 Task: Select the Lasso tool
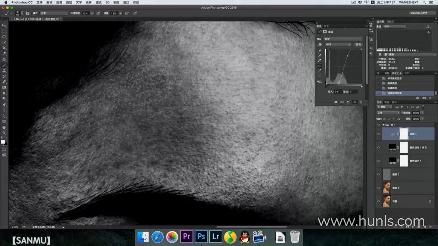pyautogui.click(x=4, y=36)
